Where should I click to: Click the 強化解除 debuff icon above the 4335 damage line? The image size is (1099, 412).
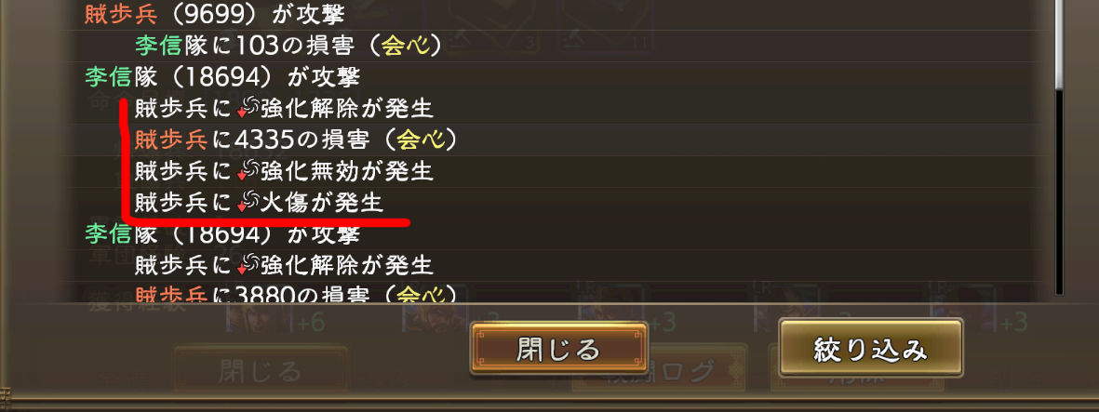[x=248, y=109]
